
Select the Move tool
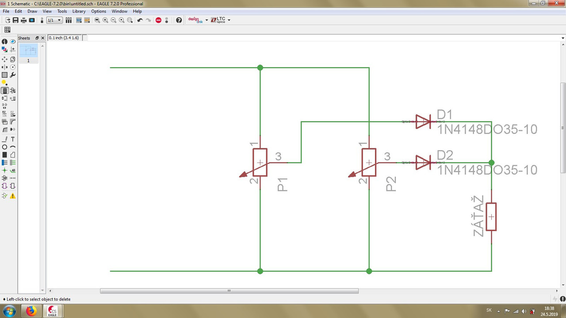point(4,59)
